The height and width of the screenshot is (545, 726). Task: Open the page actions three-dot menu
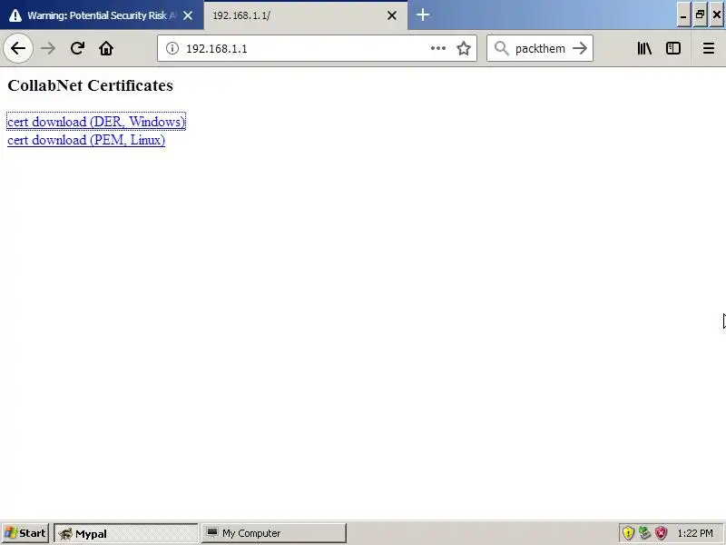pyautogui.click(x=438, y=48)
